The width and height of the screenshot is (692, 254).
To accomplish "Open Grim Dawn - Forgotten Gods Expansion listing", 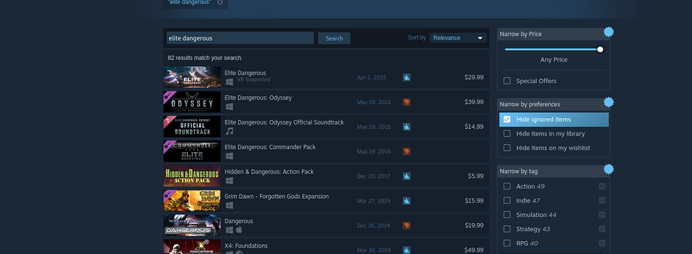I will [326, 201].
